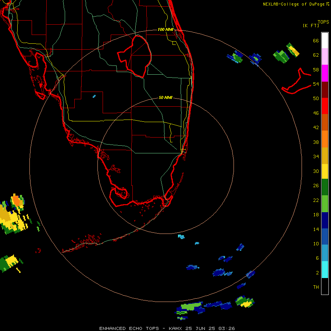Viewport: 331px width, 331px height.
Task: Select the cyan legend swatch
Action: pos(325,270)
